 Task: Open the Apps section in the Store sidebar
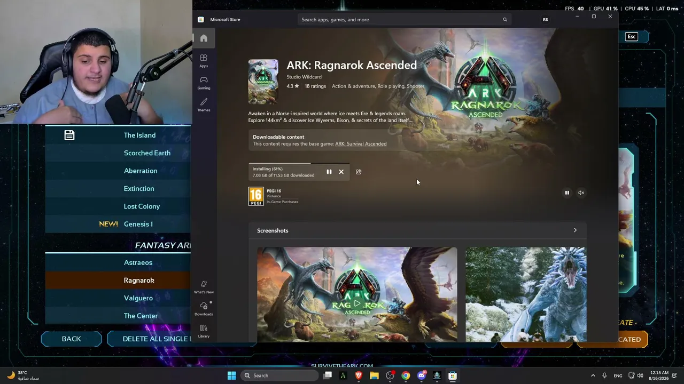click(204, 60)
